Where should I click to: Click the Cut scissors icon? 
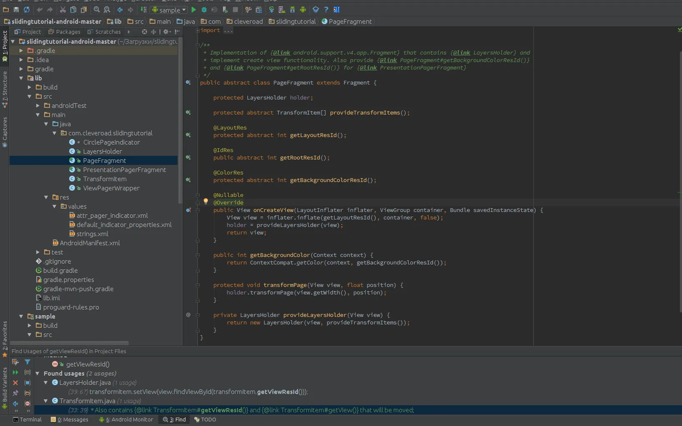pyautogui.click(x=63, y=10)
